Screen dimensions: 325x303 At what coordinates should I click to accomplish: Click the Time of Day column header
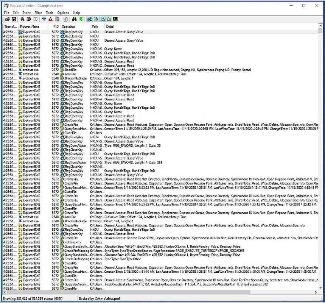click(x=10, y=27)
